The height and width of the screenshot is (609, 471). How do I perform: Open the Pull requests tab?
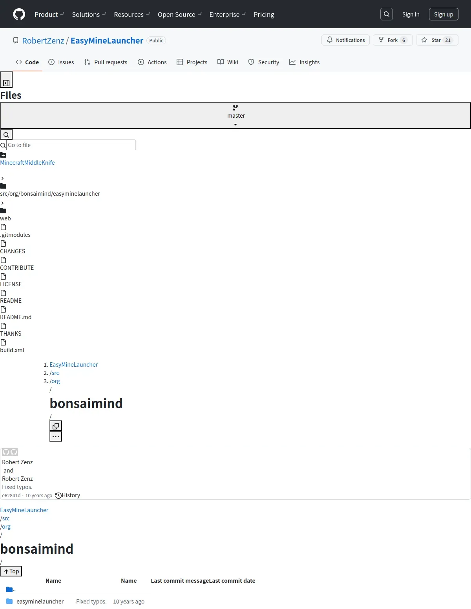pos(106,62)
